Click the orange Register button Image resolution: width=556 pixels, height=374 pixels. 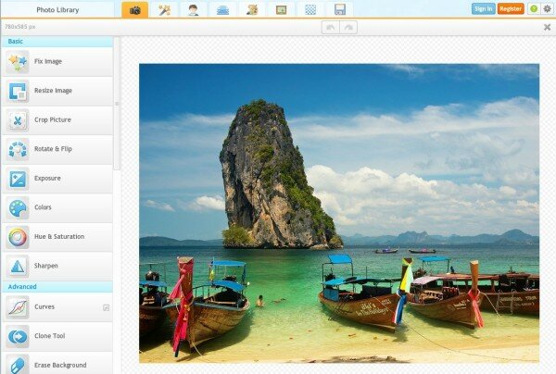tap(511, 8)
